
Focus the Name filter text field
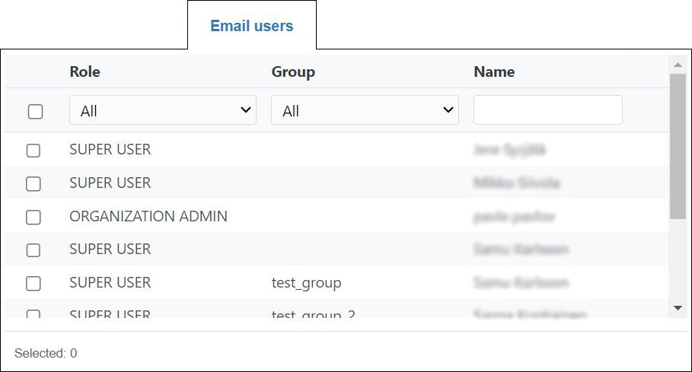547,110
